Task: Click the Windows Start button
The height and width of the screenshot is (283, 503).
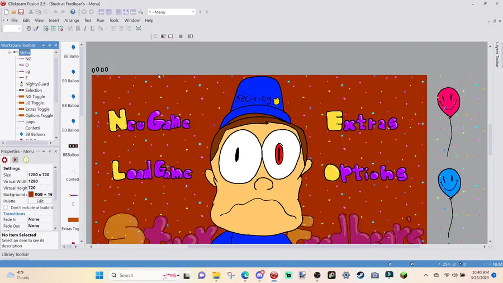Action: point(99,275)
